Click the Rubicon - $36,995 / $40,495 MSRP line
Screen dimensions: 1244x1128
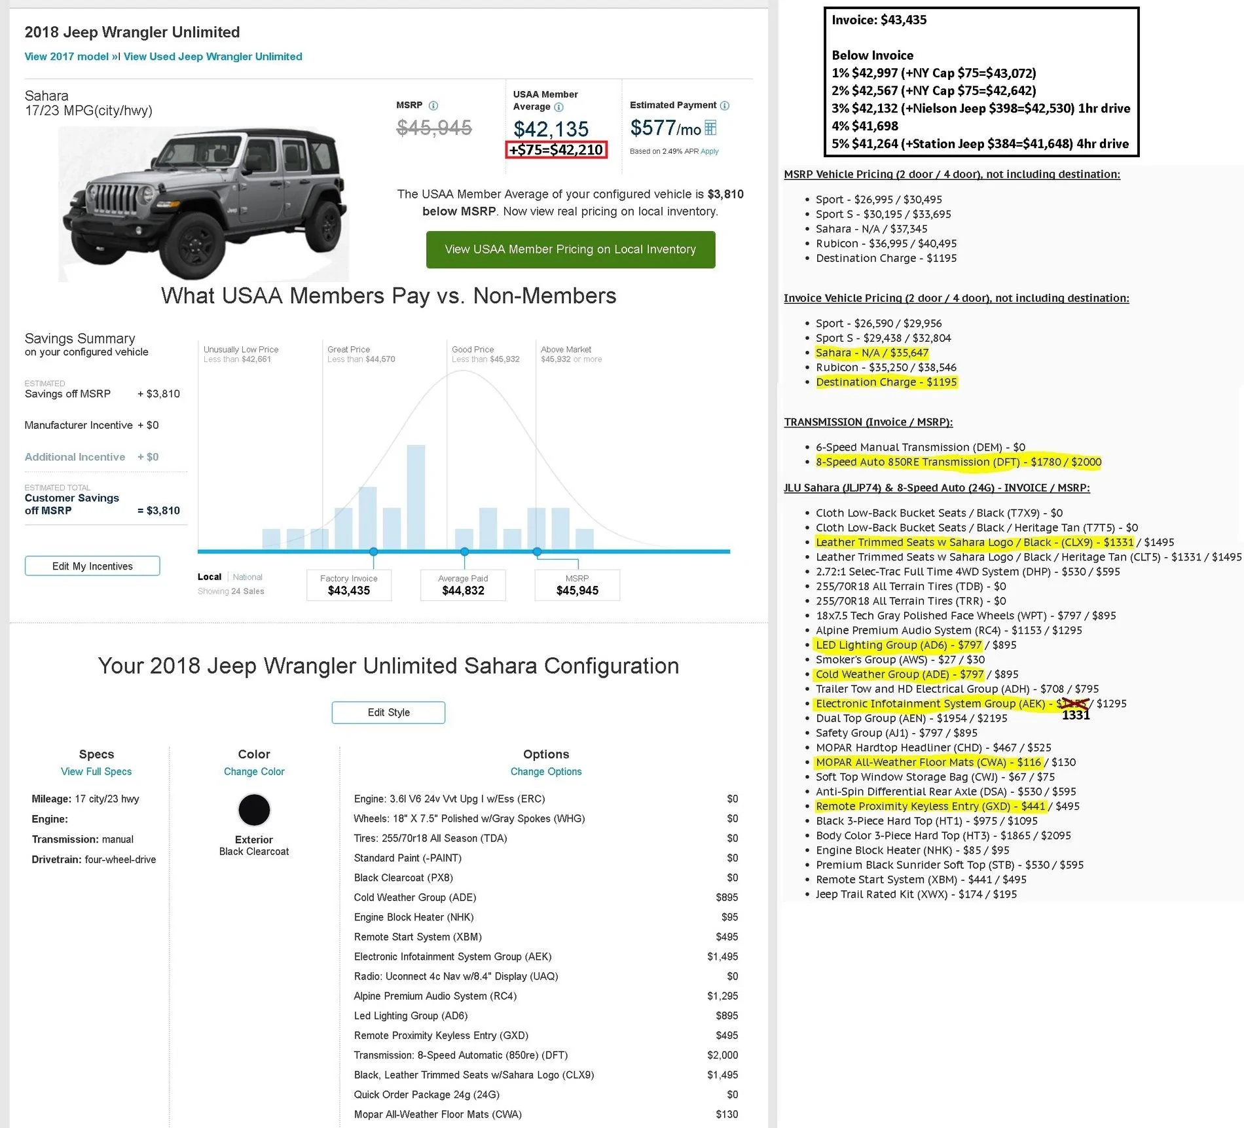(x=886, y=244)
